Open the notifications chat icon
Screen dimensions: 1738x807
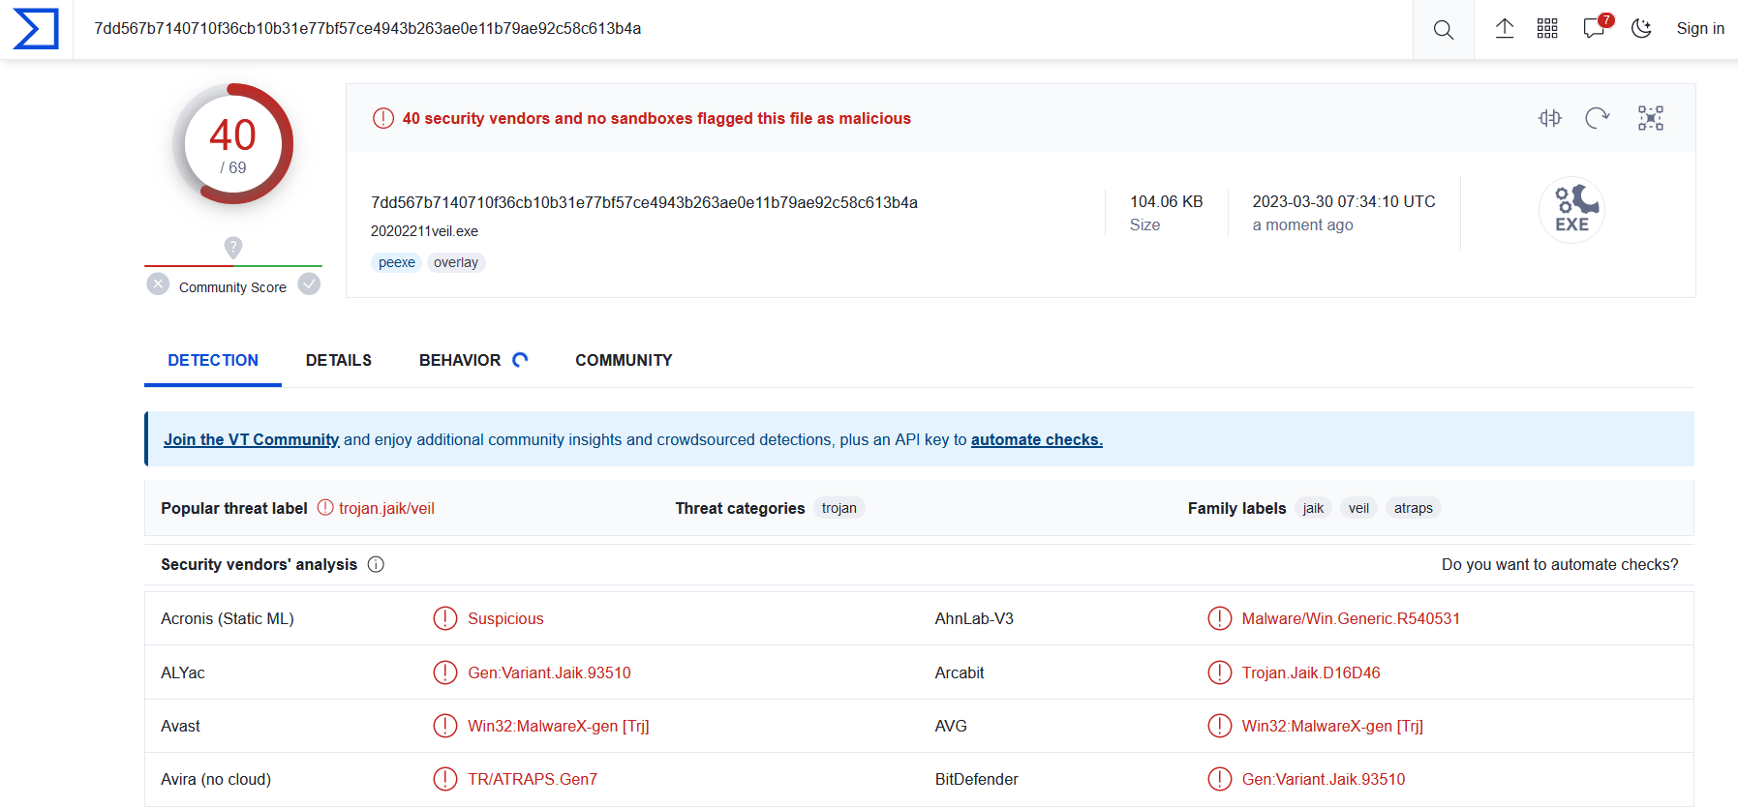[1594, 29]
